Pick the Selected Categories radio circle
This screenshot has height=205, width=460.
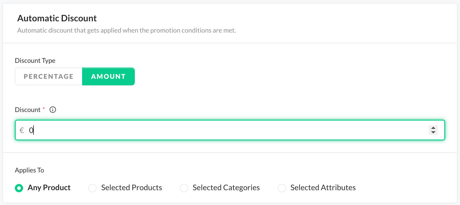point(184,188)
